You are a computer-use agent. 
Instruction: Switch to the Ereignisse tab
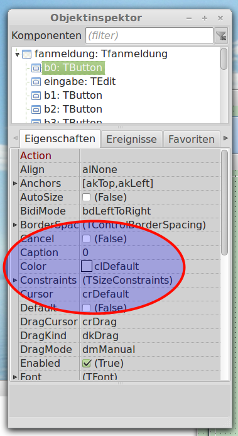pyautogui.click(x=131, y=139)
